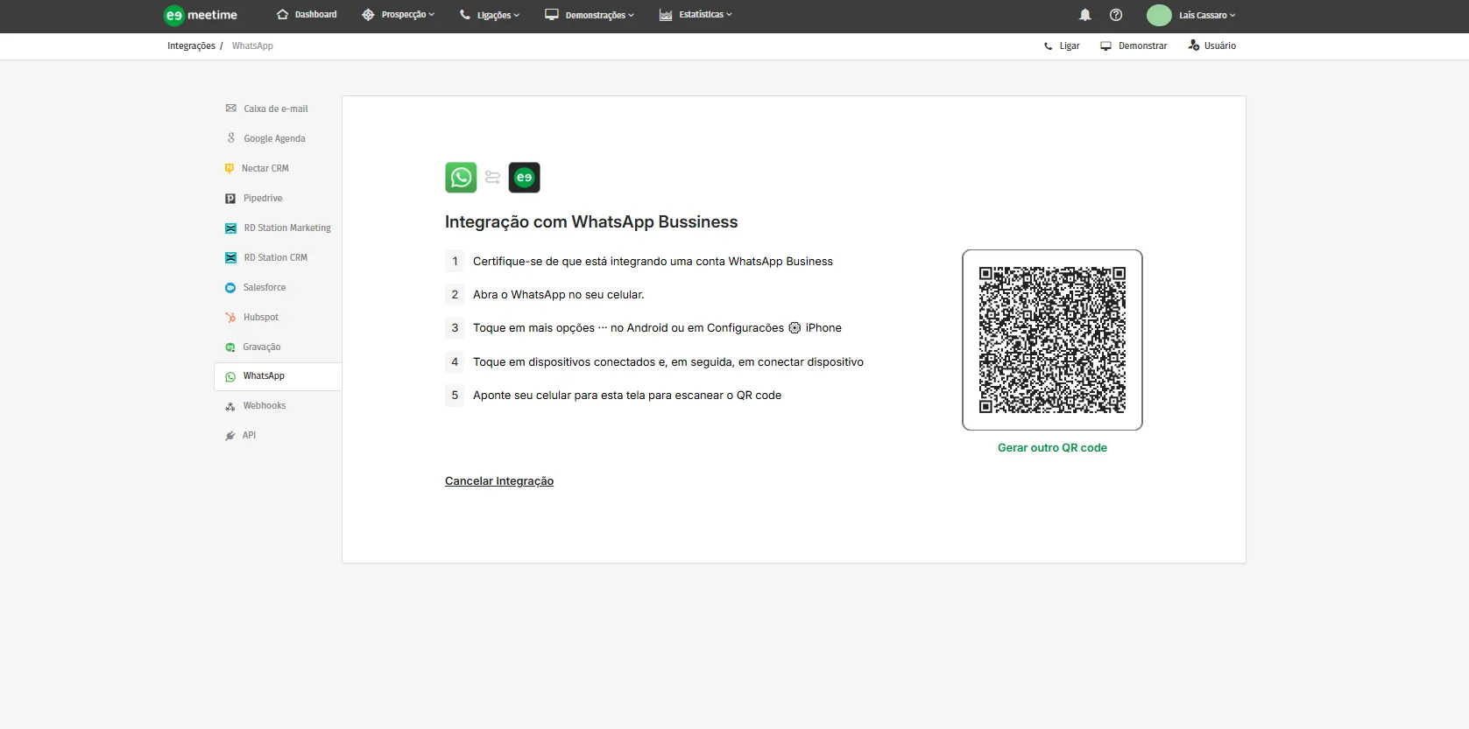The width and height of the screenshot is (1469, 729).
Task: Click step 1 'Certifique-se de que está integrando'
Action: [x=653, y=262]
